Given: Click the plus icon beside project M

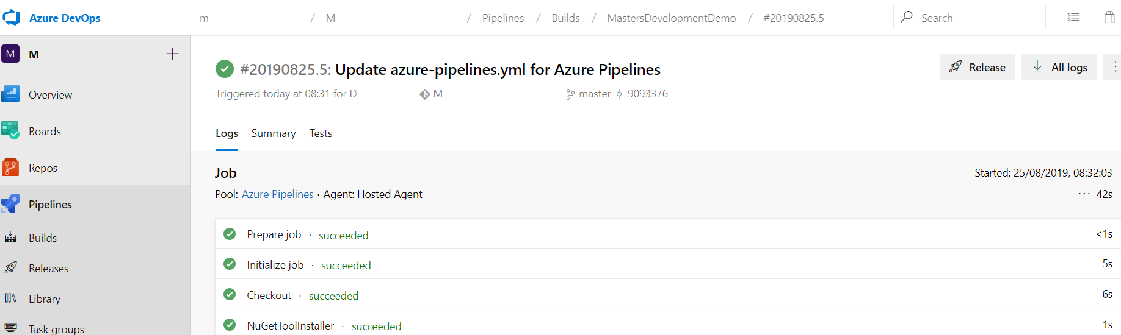Looking at the screenshot, I should (x=172, y=54).
